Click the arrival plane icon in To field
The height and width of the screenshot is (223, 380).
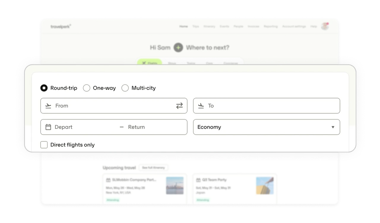tap(201, 106)
